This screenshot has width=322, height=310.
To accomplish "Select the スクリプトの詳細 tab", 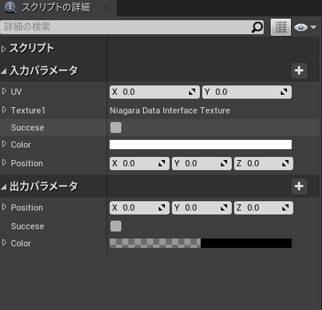I will [58, 8].
